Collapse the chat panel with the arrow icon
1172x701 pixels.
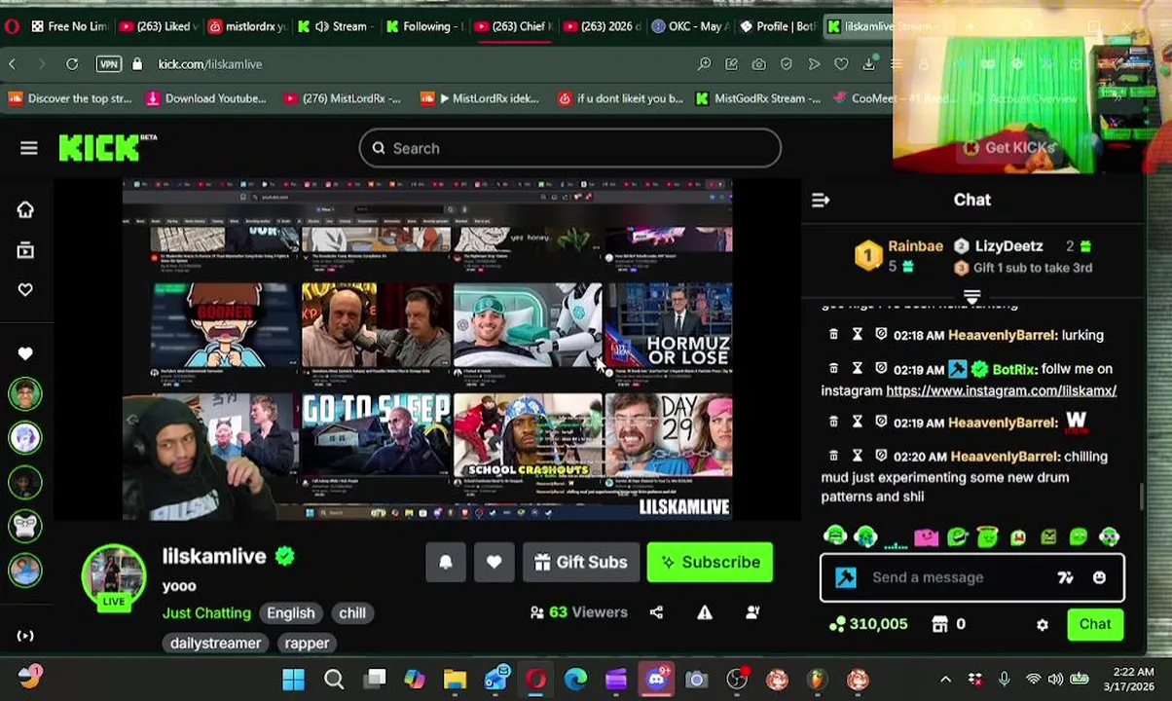tap(821, 200)
